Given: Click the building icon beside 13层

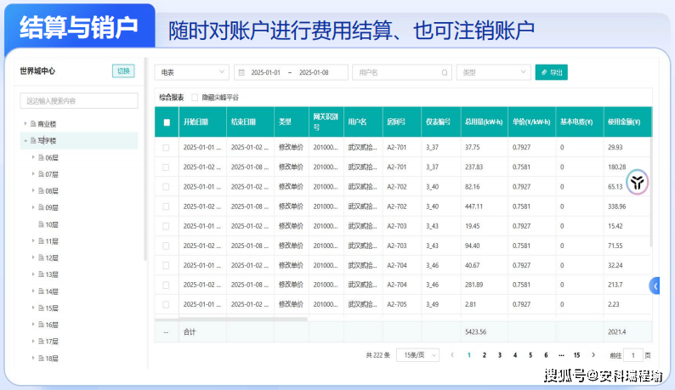Looking at the screenshot, I should (x=42, y=274).
